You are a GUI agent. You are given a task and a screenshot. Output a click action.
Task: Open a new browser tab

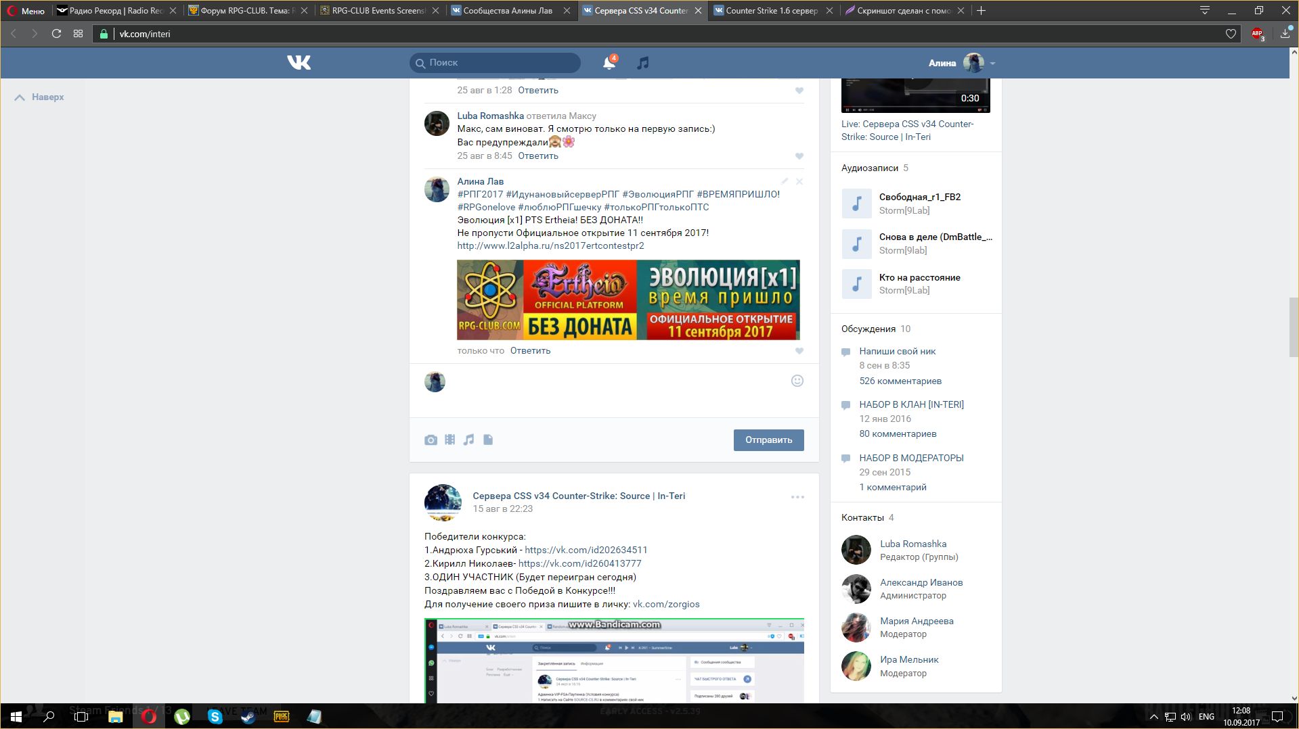[981, 10]
